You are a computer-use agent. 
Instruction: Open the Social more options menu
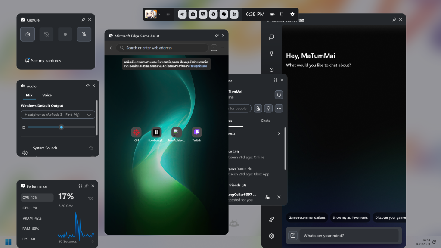point(279,108)
